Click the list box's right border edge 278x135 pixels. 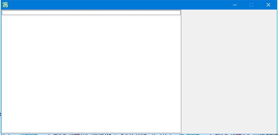pos(181,71)
